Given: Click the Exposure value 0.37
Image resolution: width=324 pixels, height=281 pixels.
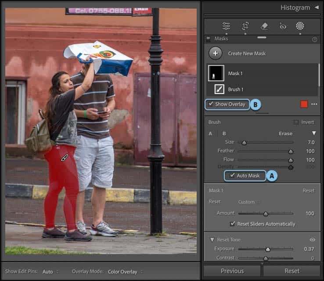Looking at the screenshot, I should 309,249.
